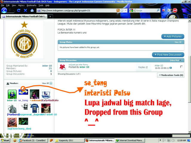The width and height of the screenshot is (191, 143).
Task: Go to last post icon beside 16-01-10
Action: (170, 68)
